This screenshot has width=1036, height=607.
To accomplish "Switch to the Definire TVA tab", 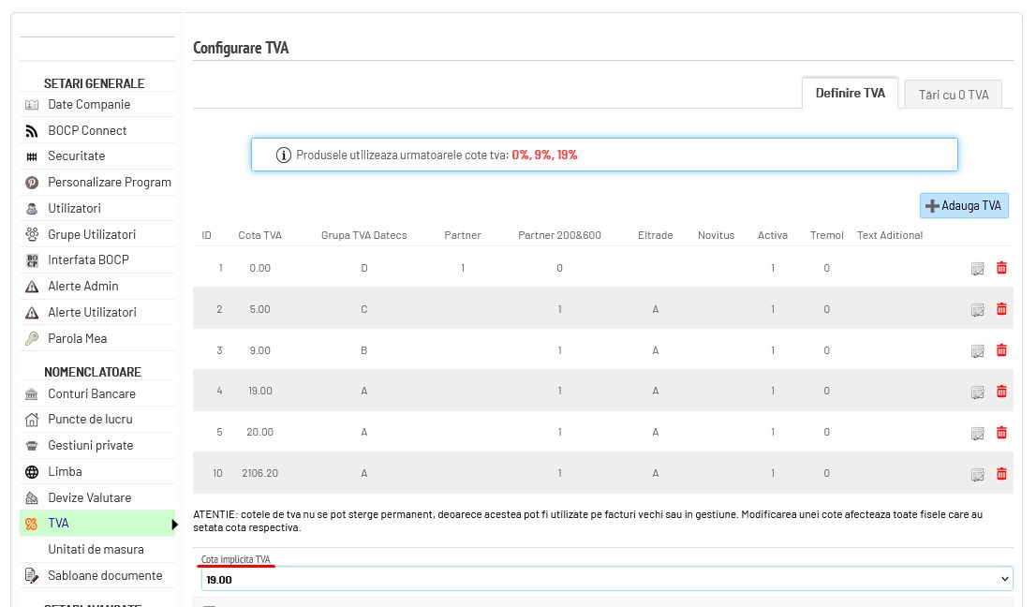I will pyautogui.click(x=850, y=93).
